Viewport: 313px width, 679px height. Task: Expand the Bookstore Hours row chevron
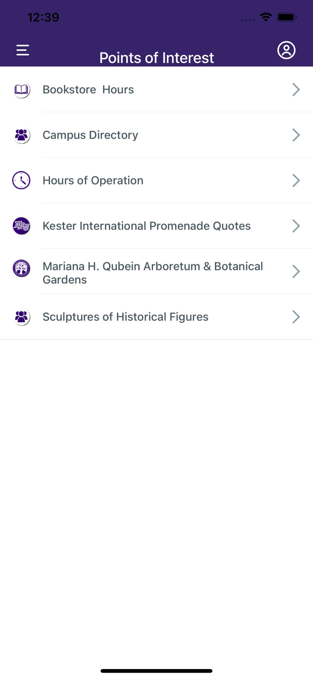(x=296, y=90)
